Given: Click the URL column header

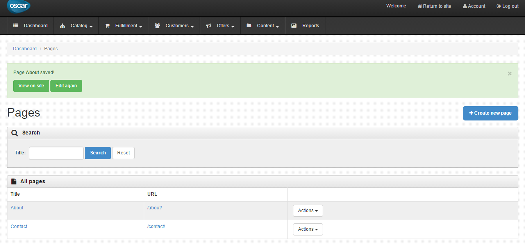Looking at the screenshot, I should (152, 194).
